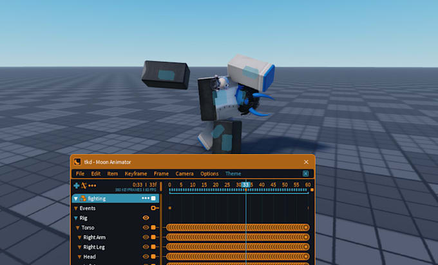
Task: Click the frame 33 playhead marker
Action: click(x=245, y=184)
